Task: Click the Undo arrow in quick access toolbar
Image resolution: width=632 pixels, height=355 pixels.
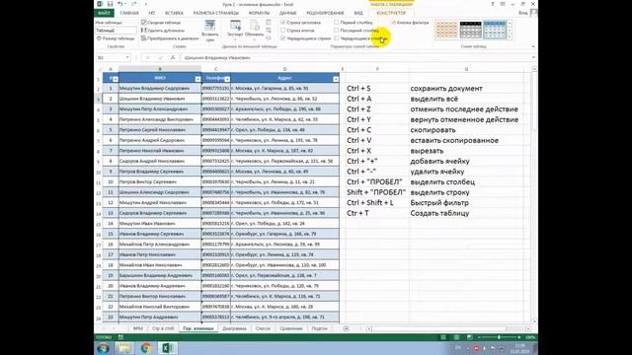Action: [x=120, y=4]
